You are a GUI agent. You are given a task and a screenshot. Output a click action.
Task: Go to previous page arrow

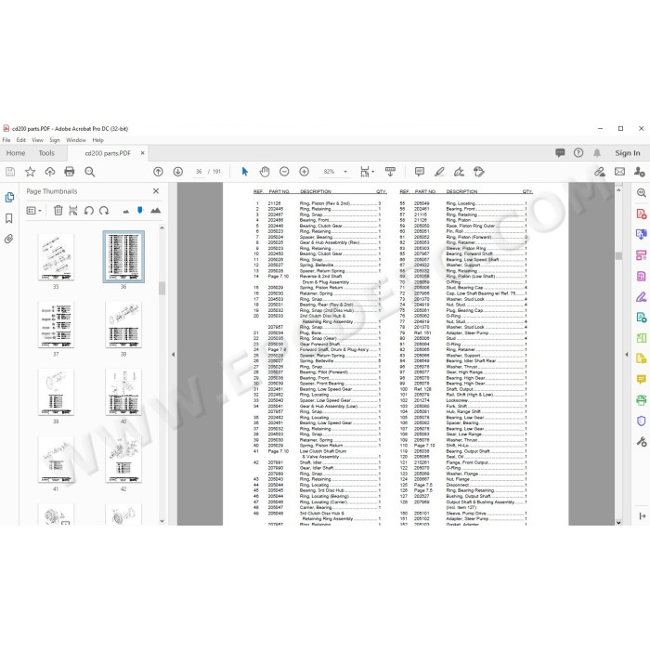[x=158, y=172]
